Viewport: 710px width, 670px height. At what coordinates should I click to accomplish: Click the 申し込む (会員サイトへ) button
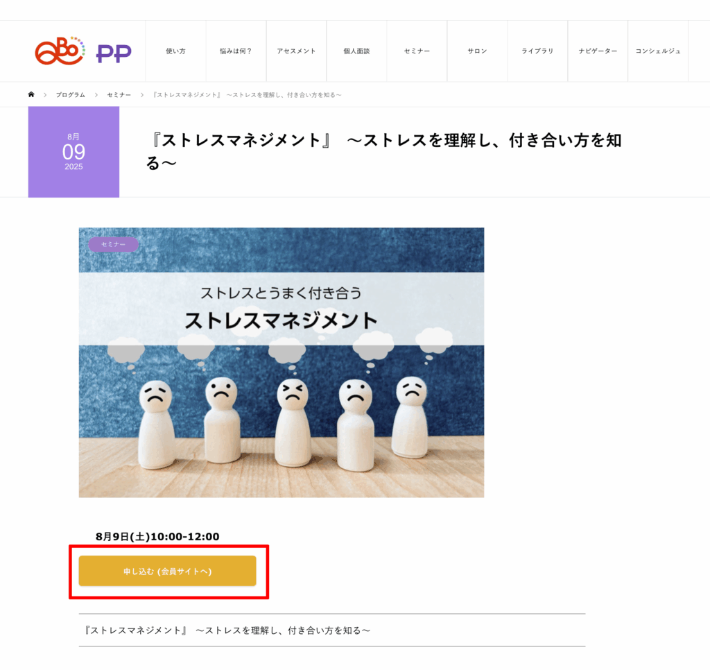click(x=168, y=571)
